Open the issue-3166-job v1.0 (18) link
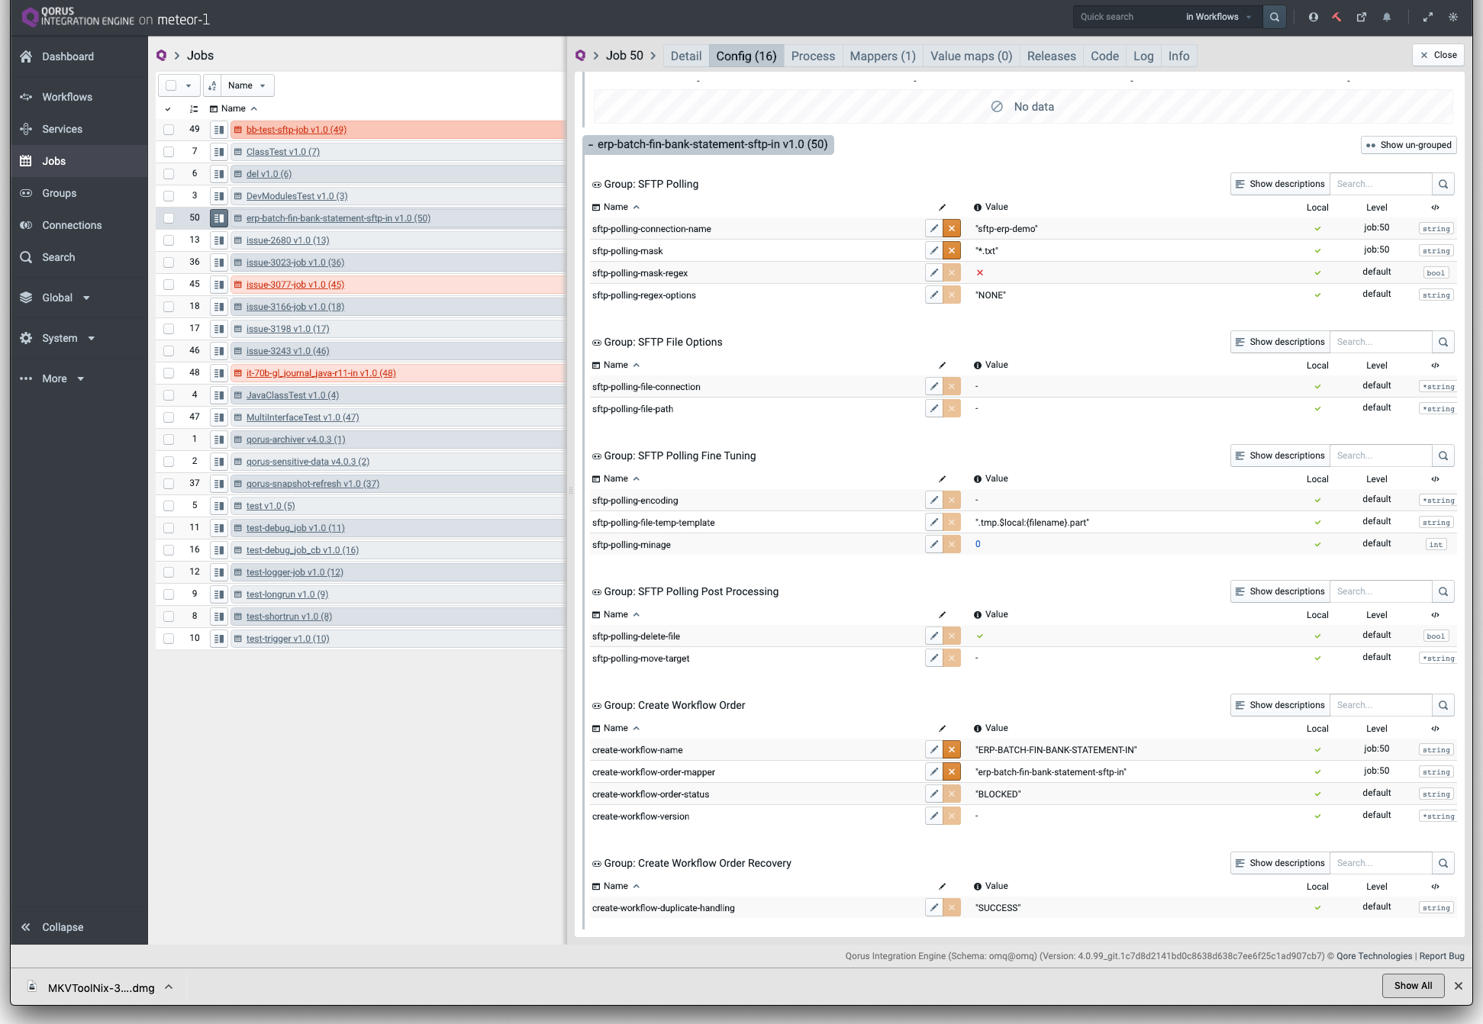The width and height of the screenshot is (1483, 1024). [295, 307]
